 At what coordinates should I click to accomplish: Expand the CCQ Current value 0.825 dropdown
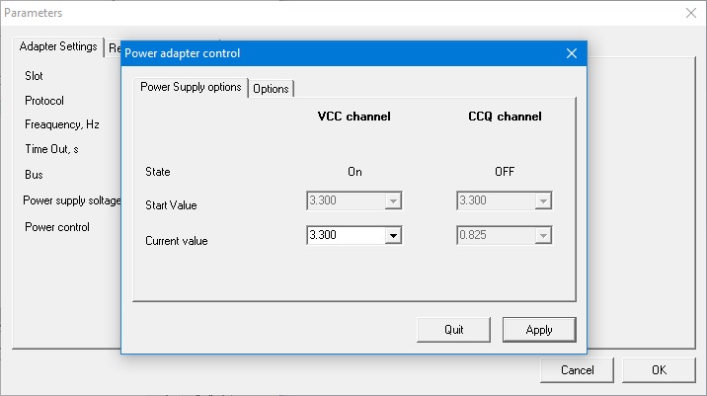pos(542,236)
